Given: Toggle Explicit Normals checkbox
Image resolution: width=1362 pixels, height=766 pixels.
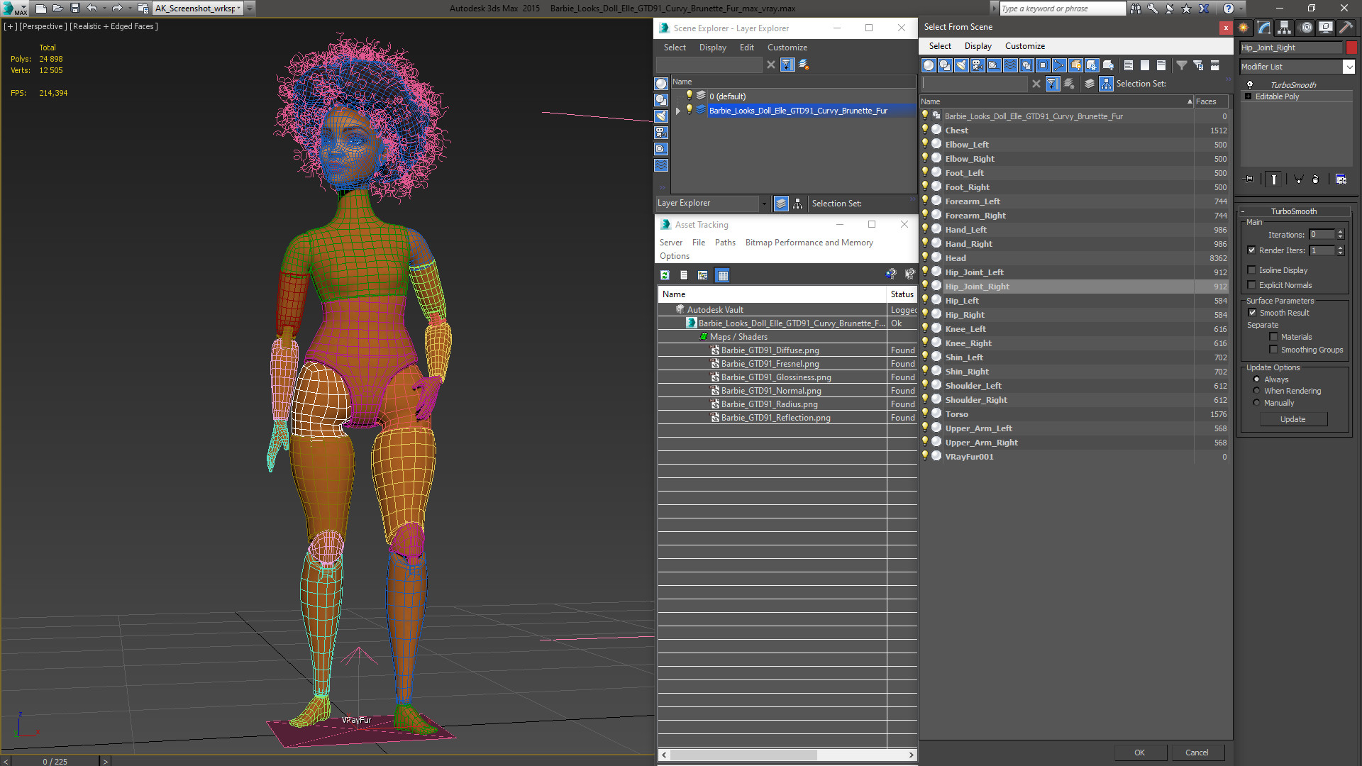Looking at the screenshot, I should (1252, 285).
